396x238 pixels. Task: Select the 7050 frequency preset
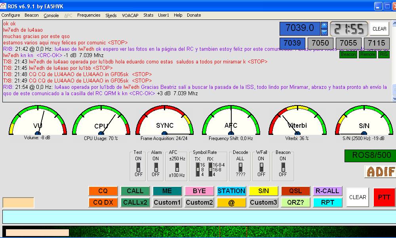320,43
